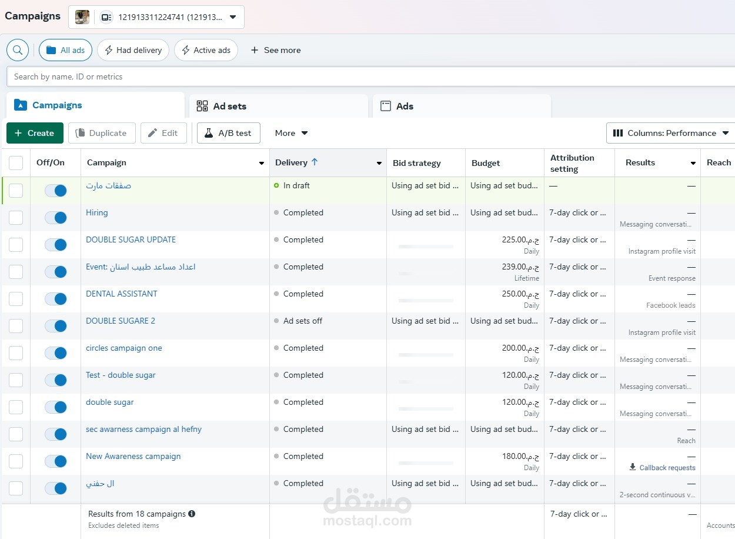Filter by Active ads
The width and height of the screenshot is (735, 539).
206,50
